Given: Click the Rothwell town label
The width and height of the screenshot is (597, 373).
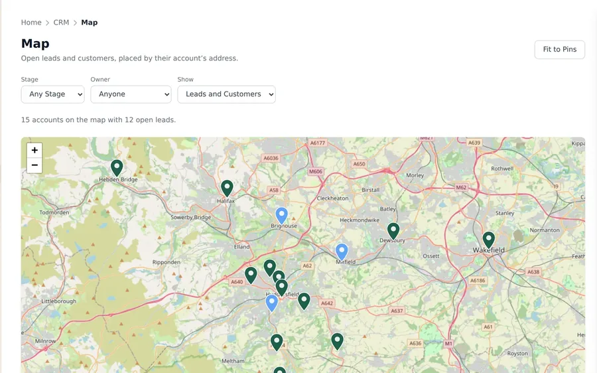Looking at the screenshot, I should pos(502,169).
